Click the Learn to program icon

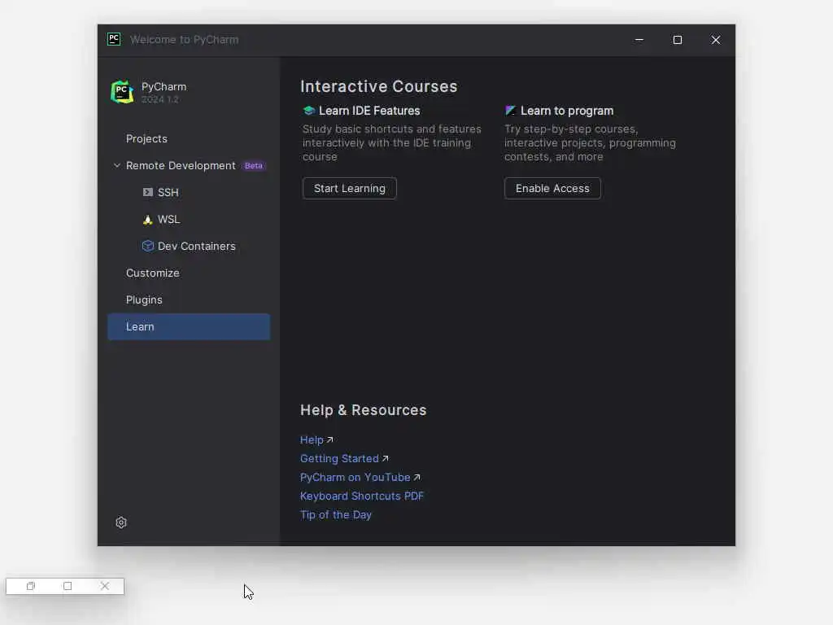(511, 111)
